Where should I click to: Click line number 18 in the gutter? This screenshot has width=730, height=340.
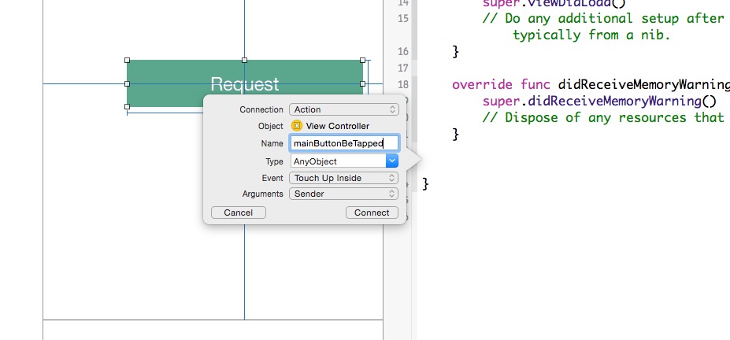(x=403, y=85)
